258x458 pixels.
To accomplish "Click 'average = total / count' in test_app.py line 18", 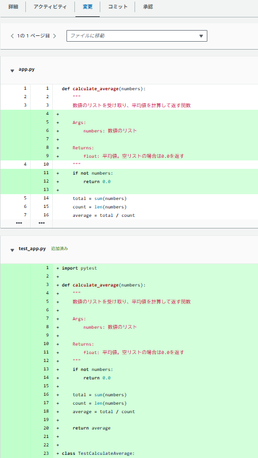I will pyautogui.click(x=104, y=412).
